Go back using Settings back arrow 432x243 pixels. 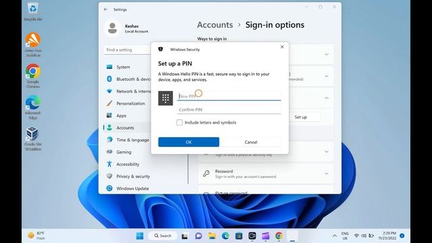[106, 9]
